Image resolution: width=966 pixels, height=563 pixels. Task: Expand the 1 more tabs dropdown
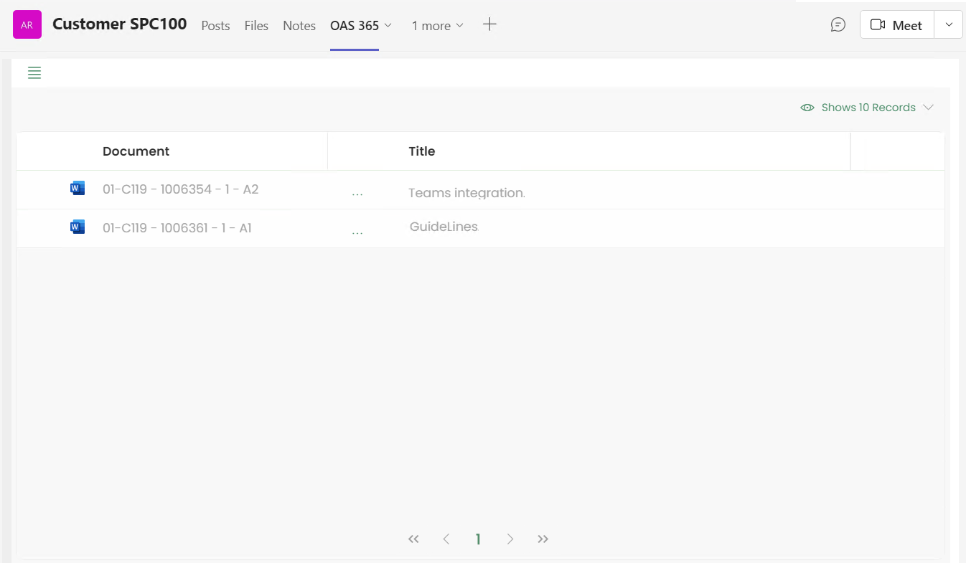(x=437, y=26)
